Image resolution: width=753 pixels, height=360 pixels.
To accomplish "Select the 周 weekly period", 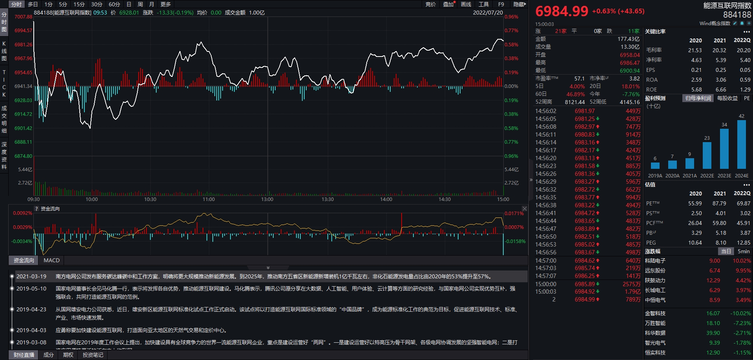I will pos(140,4).
